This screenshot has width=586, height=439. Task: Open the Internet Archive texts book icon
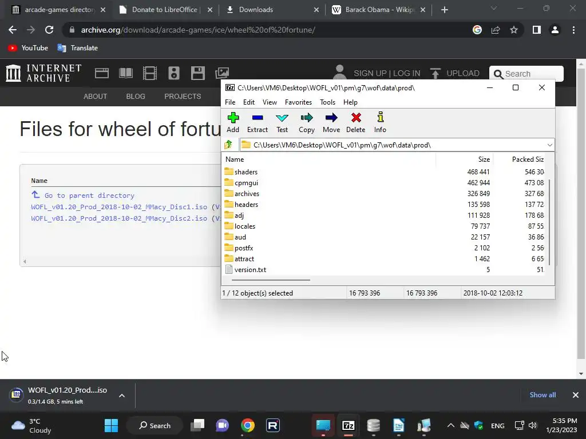tap(125, 73)
